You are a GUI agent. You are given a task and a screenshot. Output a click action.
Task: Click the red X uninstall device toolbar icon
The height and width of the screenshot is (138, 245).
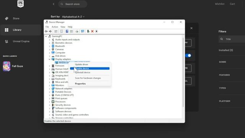pos(92,31)
